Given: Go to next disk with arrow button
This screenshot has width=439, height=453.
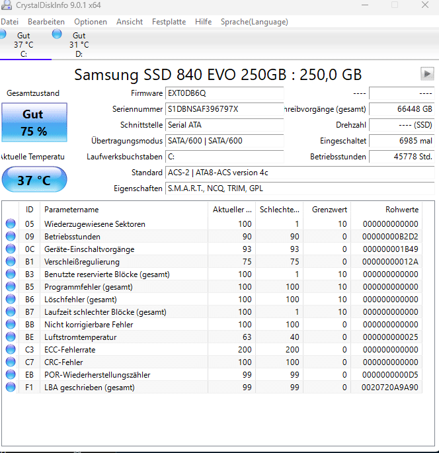Looking at the screenshot, I should [427, 74].
